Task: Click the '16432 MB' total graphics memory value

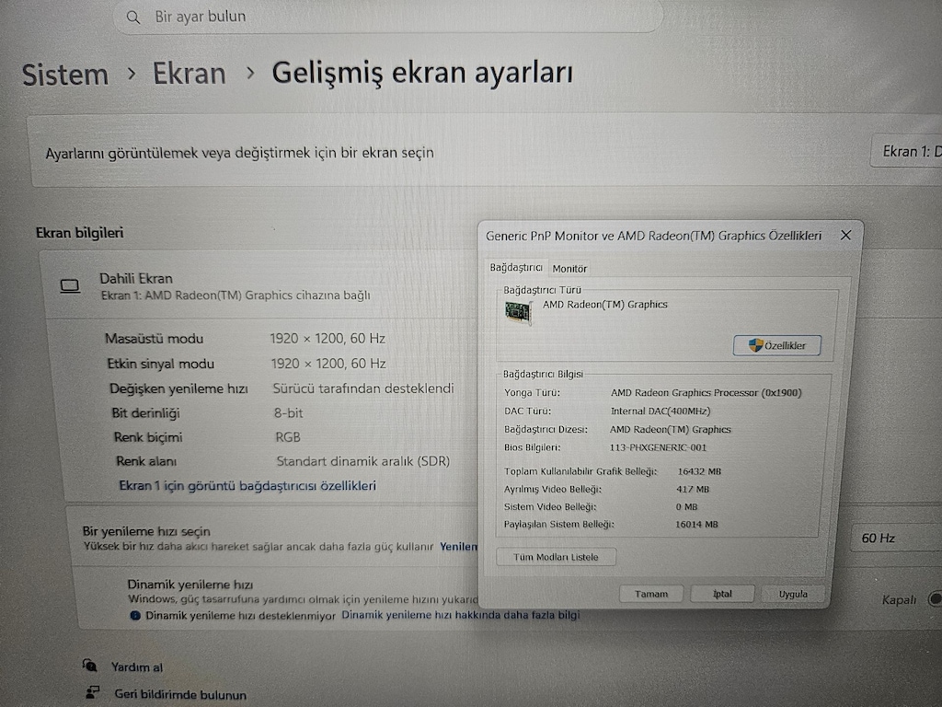Action: (x=699, y=471)
